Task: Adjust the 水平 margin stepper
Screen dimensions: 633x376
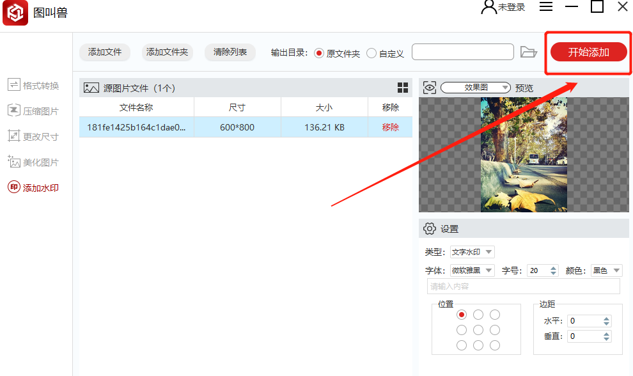Action: [x=606, y=321]
